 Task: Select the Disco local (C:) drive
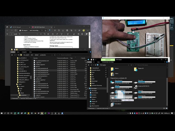pyautogui.click(x=112, y=82)
